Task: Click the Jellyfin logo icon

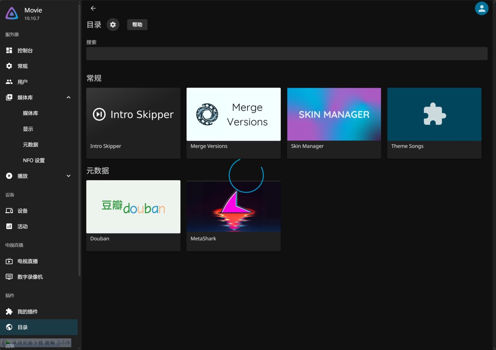Action: [x=12, y=13]
